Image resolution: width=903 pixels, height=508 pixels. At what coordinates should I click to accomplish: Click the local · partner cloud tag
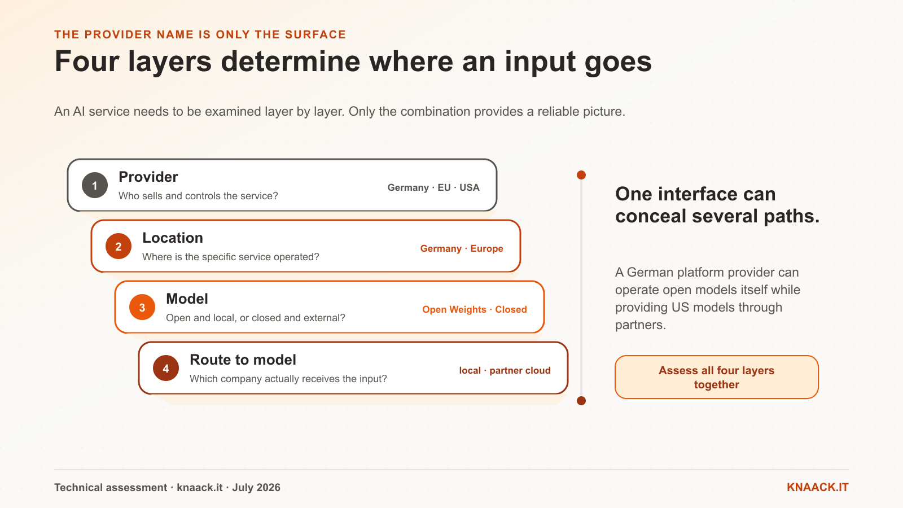(505, 370)
